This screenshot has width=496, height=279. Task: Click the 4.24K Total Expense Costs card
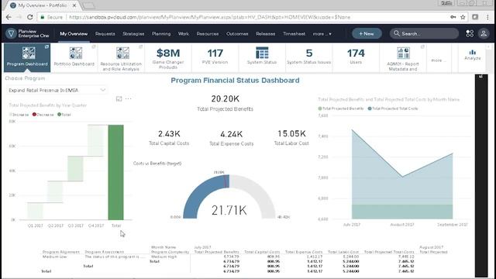coord(232,138)
